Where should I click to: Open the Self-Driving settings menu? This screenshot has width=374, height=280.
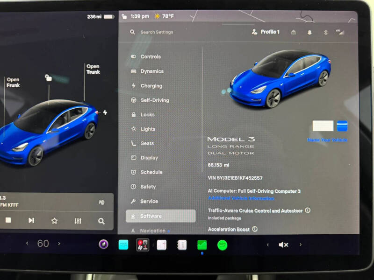(x=150, y=100)
